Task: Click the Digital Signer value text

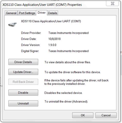Action: click(68, 51)
